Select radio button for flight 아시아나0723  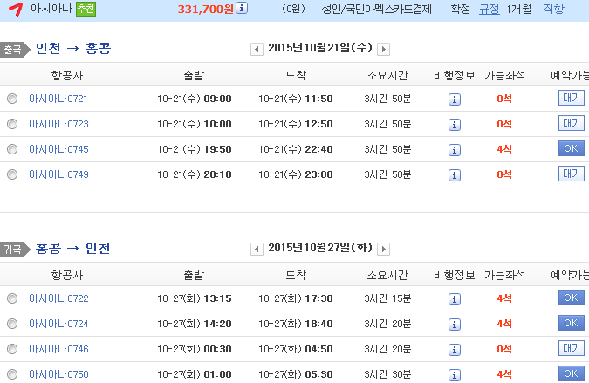tap(12, 124)
